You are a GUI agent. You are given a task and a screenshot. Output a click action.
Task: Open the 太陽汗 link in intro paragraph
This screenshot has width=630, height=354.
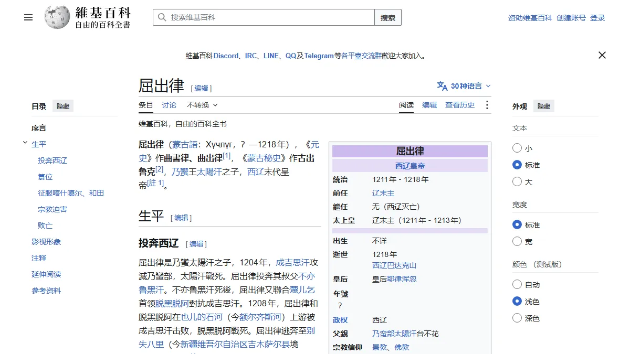tap(209, 171)
